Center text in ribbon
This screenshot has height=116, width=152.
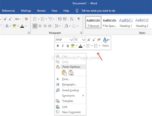[40, 26]
